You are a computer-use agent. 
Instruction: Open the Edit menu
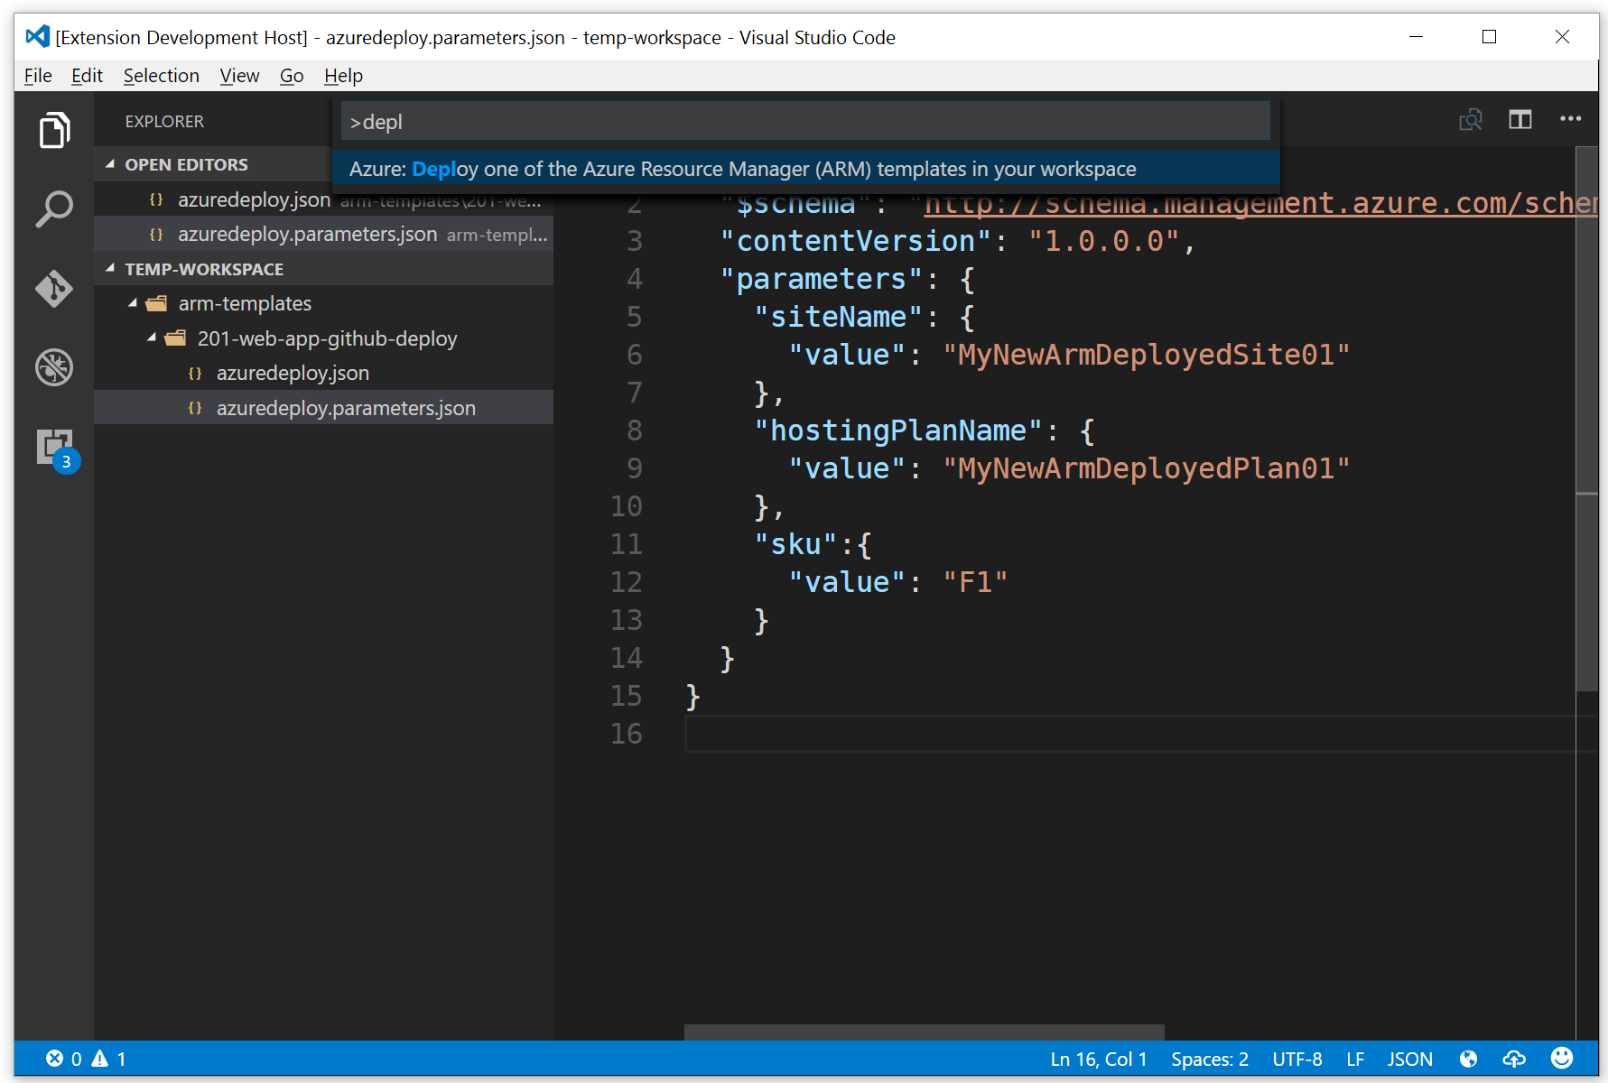87,76
